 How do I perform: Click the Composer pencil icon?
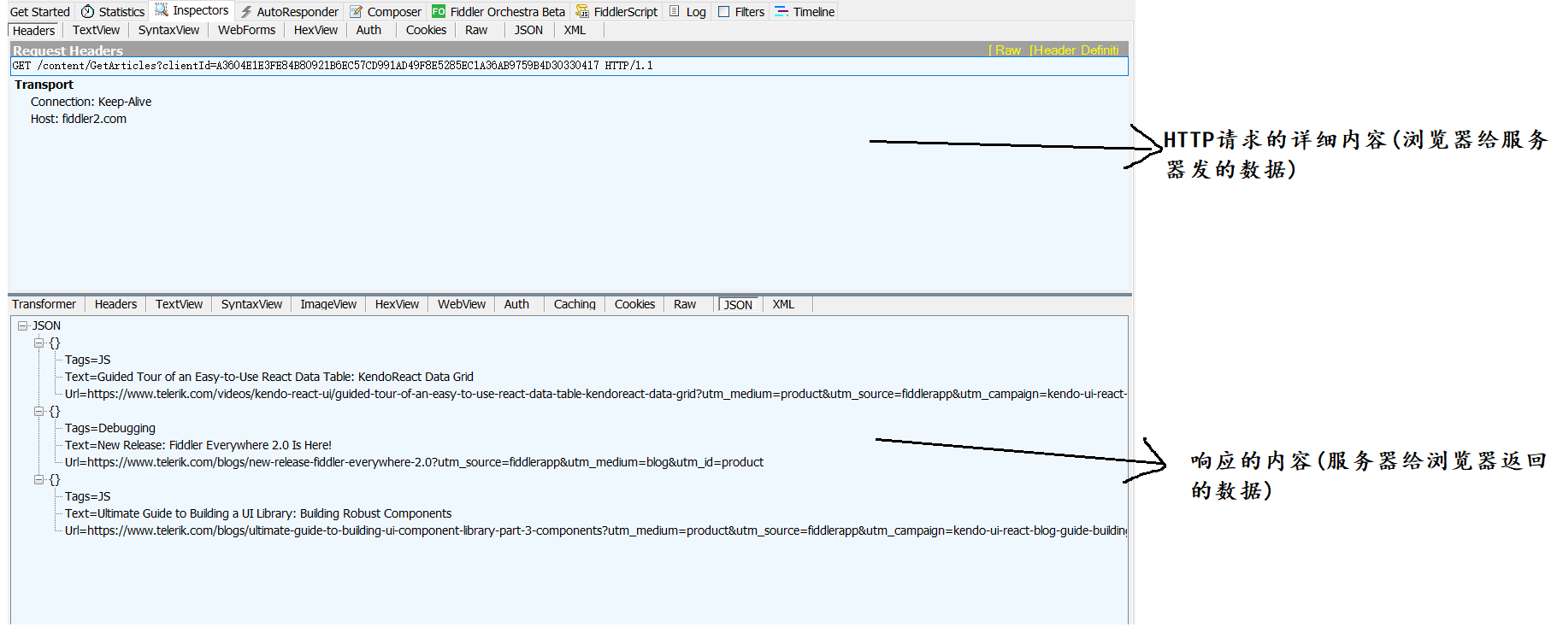pos(356,11)
